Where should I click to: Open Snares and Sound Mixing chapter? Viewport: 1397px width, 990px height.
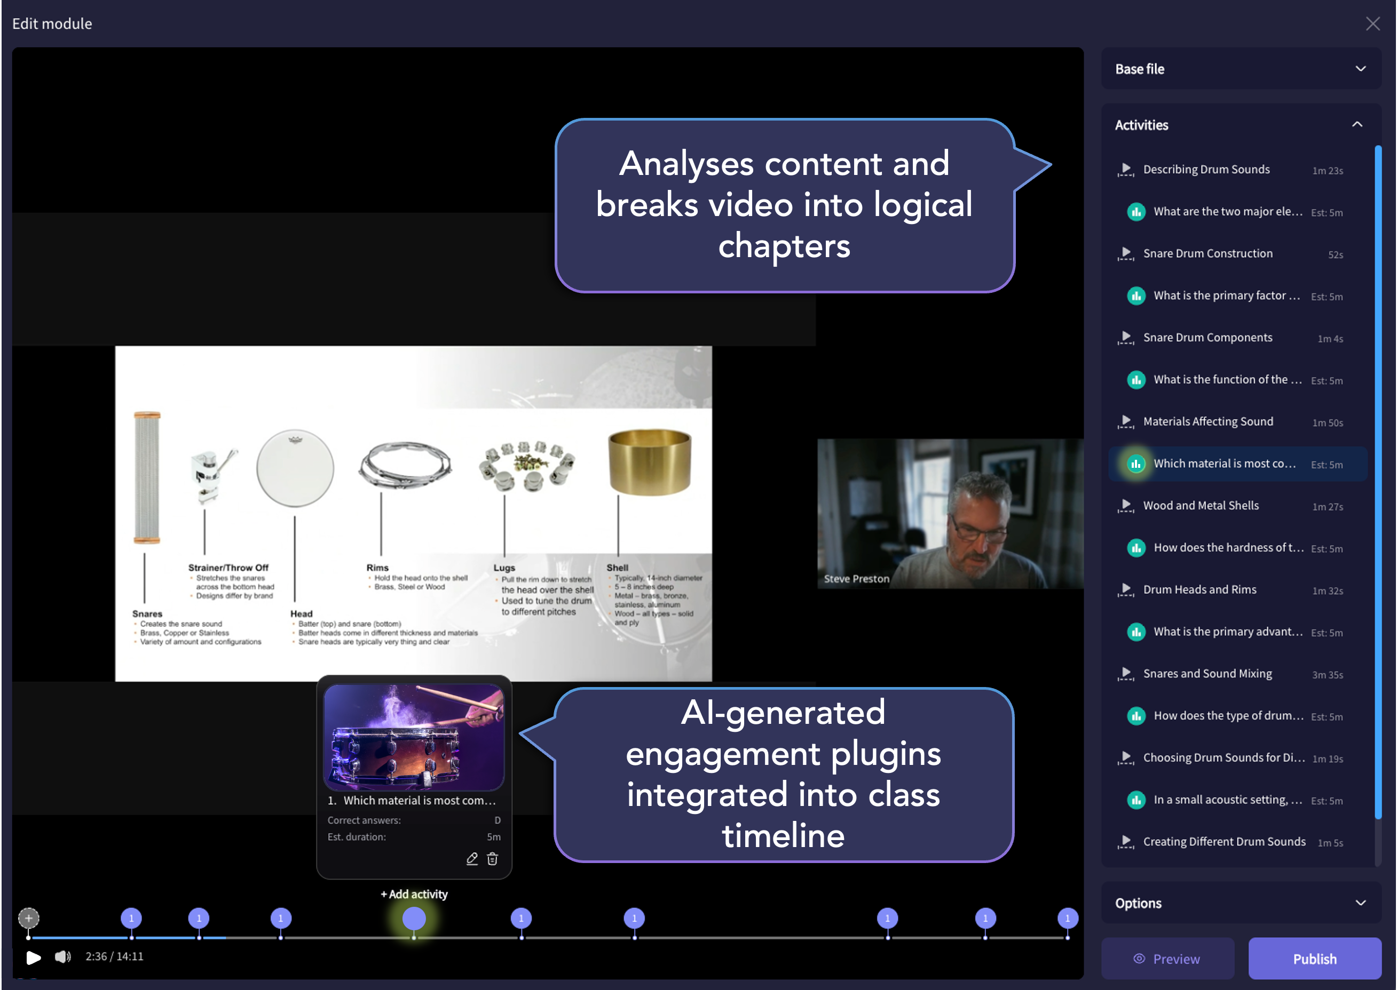(1237, 674)
